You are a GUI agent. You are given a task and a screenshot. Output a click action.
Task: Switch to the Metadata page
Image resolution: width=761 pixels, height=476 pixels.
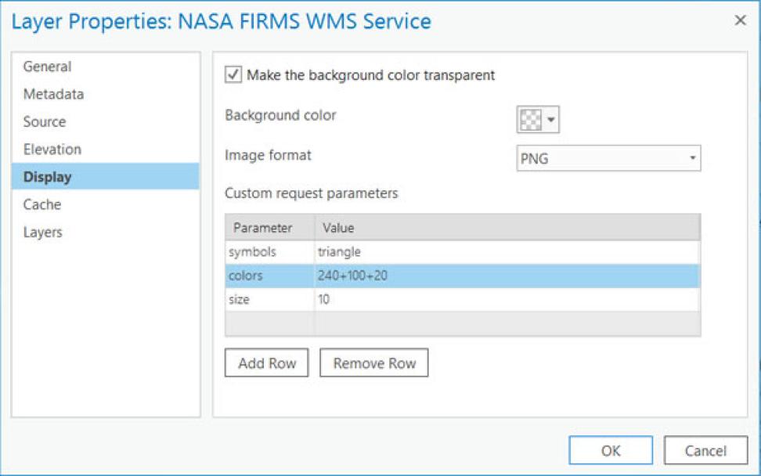tap(106, 94)
